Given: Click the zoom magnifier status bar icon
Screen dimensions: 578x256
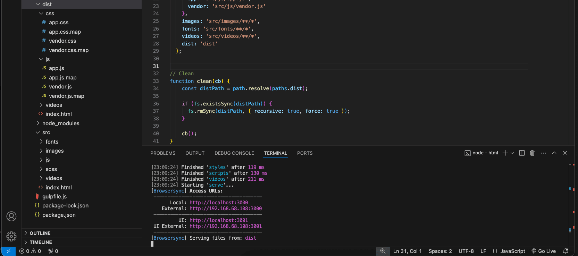Looking at the screenshot, I should [383, 251].
